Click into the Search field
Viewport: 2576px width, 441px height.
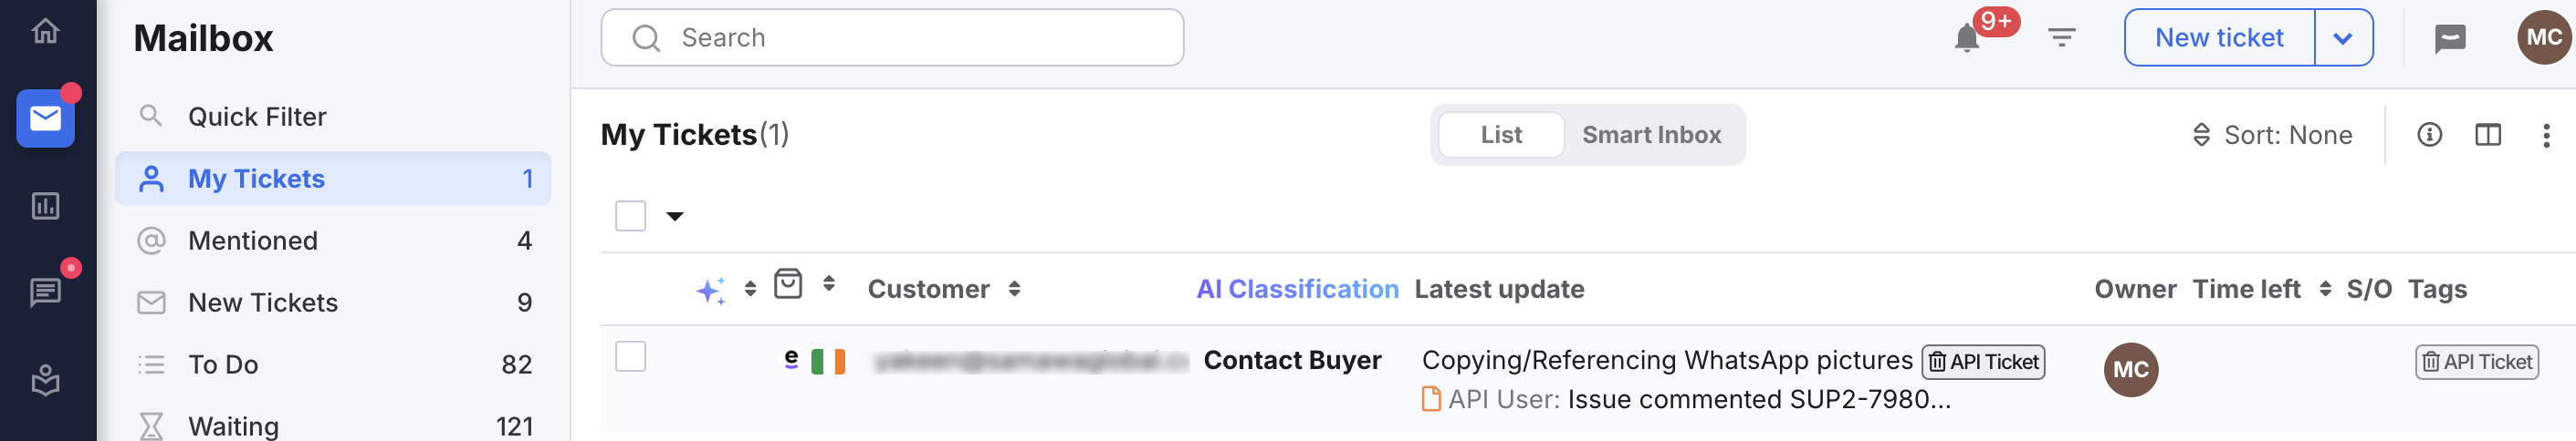click(x=892, y=38)
